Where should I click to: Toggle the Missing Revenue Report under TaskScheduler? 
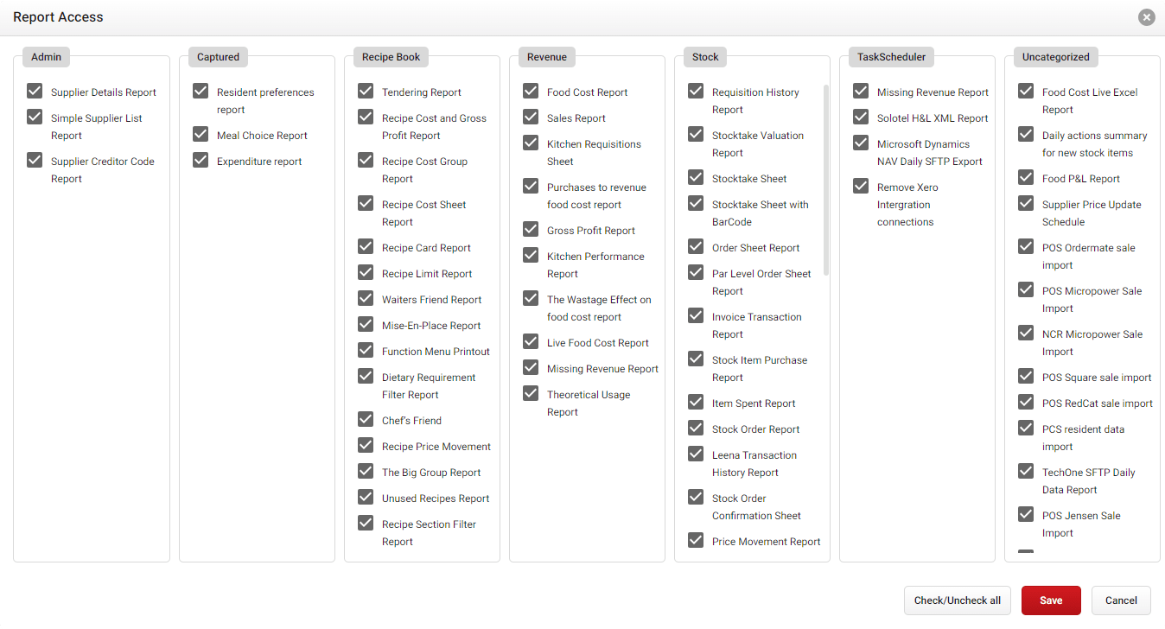pyautogui.click(x=861, y=92)
